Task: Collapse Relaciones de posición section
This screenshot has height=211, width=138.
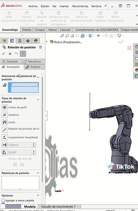Action: [38, 173]
